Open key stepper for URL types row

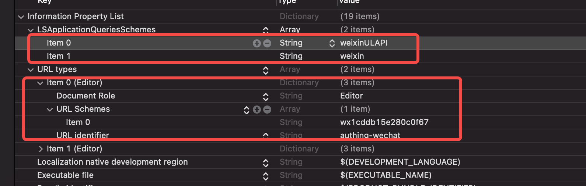pyautogui.click(x=265, y=70)
